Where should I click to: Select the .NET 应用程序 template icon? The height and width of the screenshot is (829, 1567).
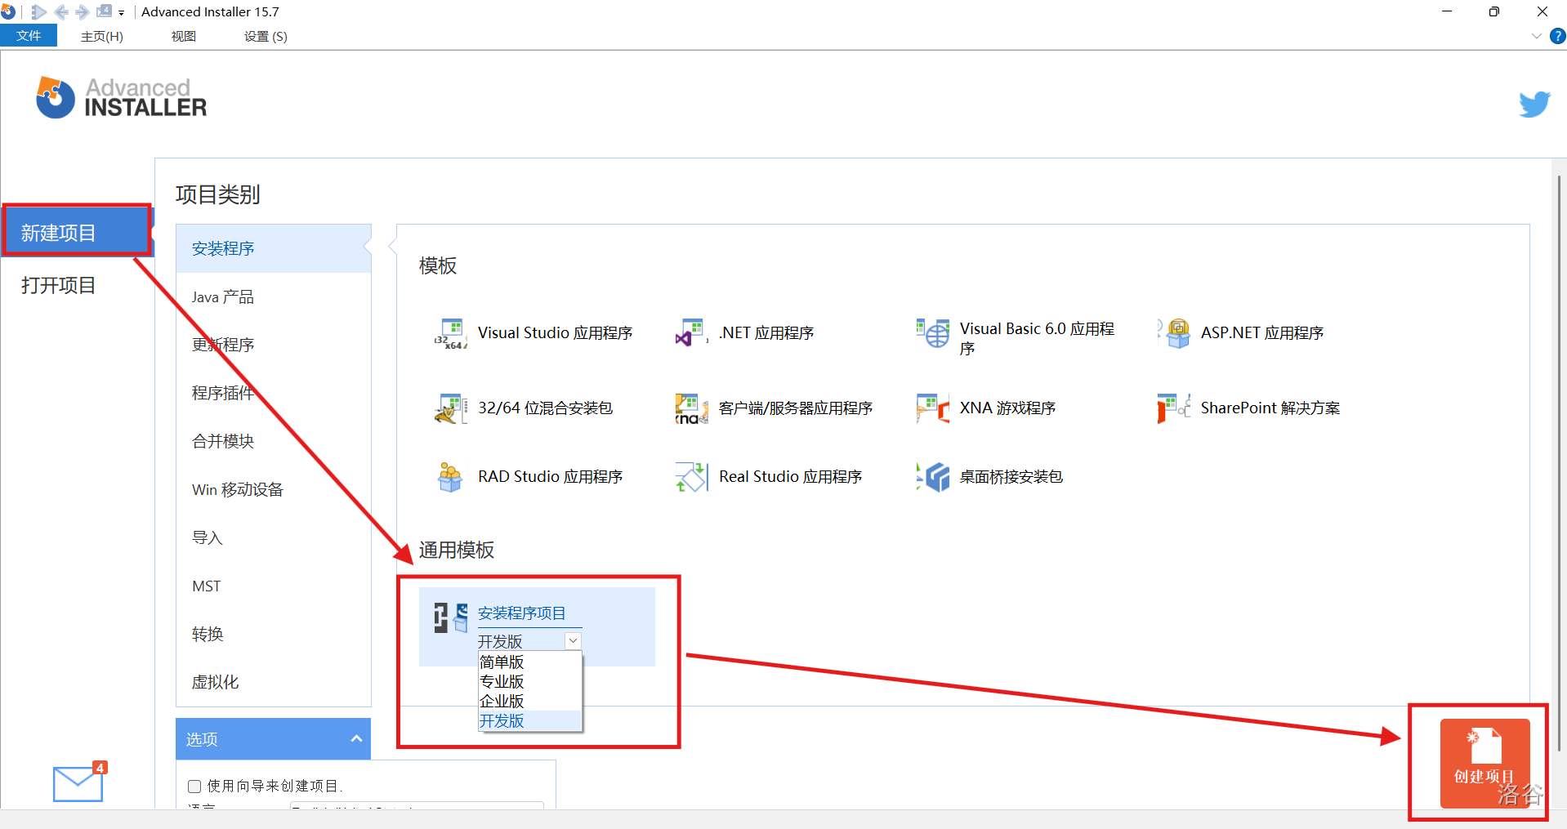click(691, 333)
